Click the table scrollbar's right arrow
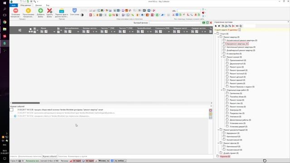 pyautogui.click(x=212, y=103)
